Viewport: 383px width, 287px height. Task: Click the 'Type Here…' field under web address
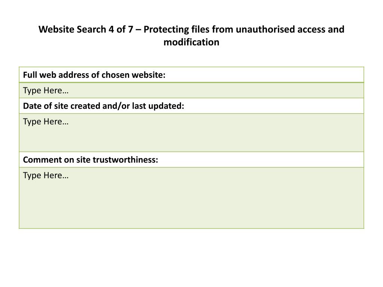[x=46, y=90]
